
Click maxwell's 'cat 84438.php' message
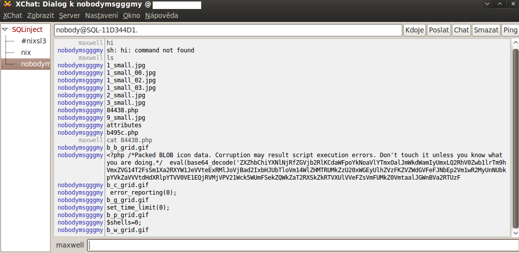(130, 140)
